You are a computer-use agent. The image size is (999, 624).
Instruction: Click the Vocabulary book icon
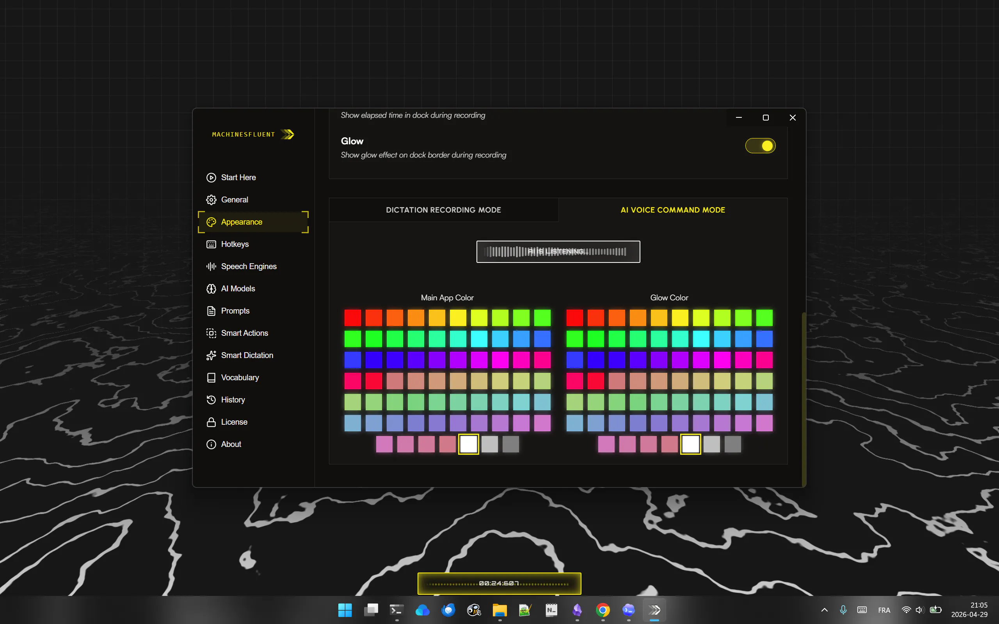click(211, 378)
